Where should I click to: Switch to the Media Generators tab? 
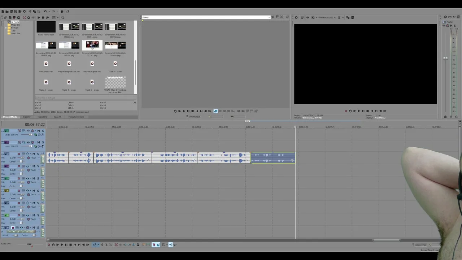(x=76, y=117)
